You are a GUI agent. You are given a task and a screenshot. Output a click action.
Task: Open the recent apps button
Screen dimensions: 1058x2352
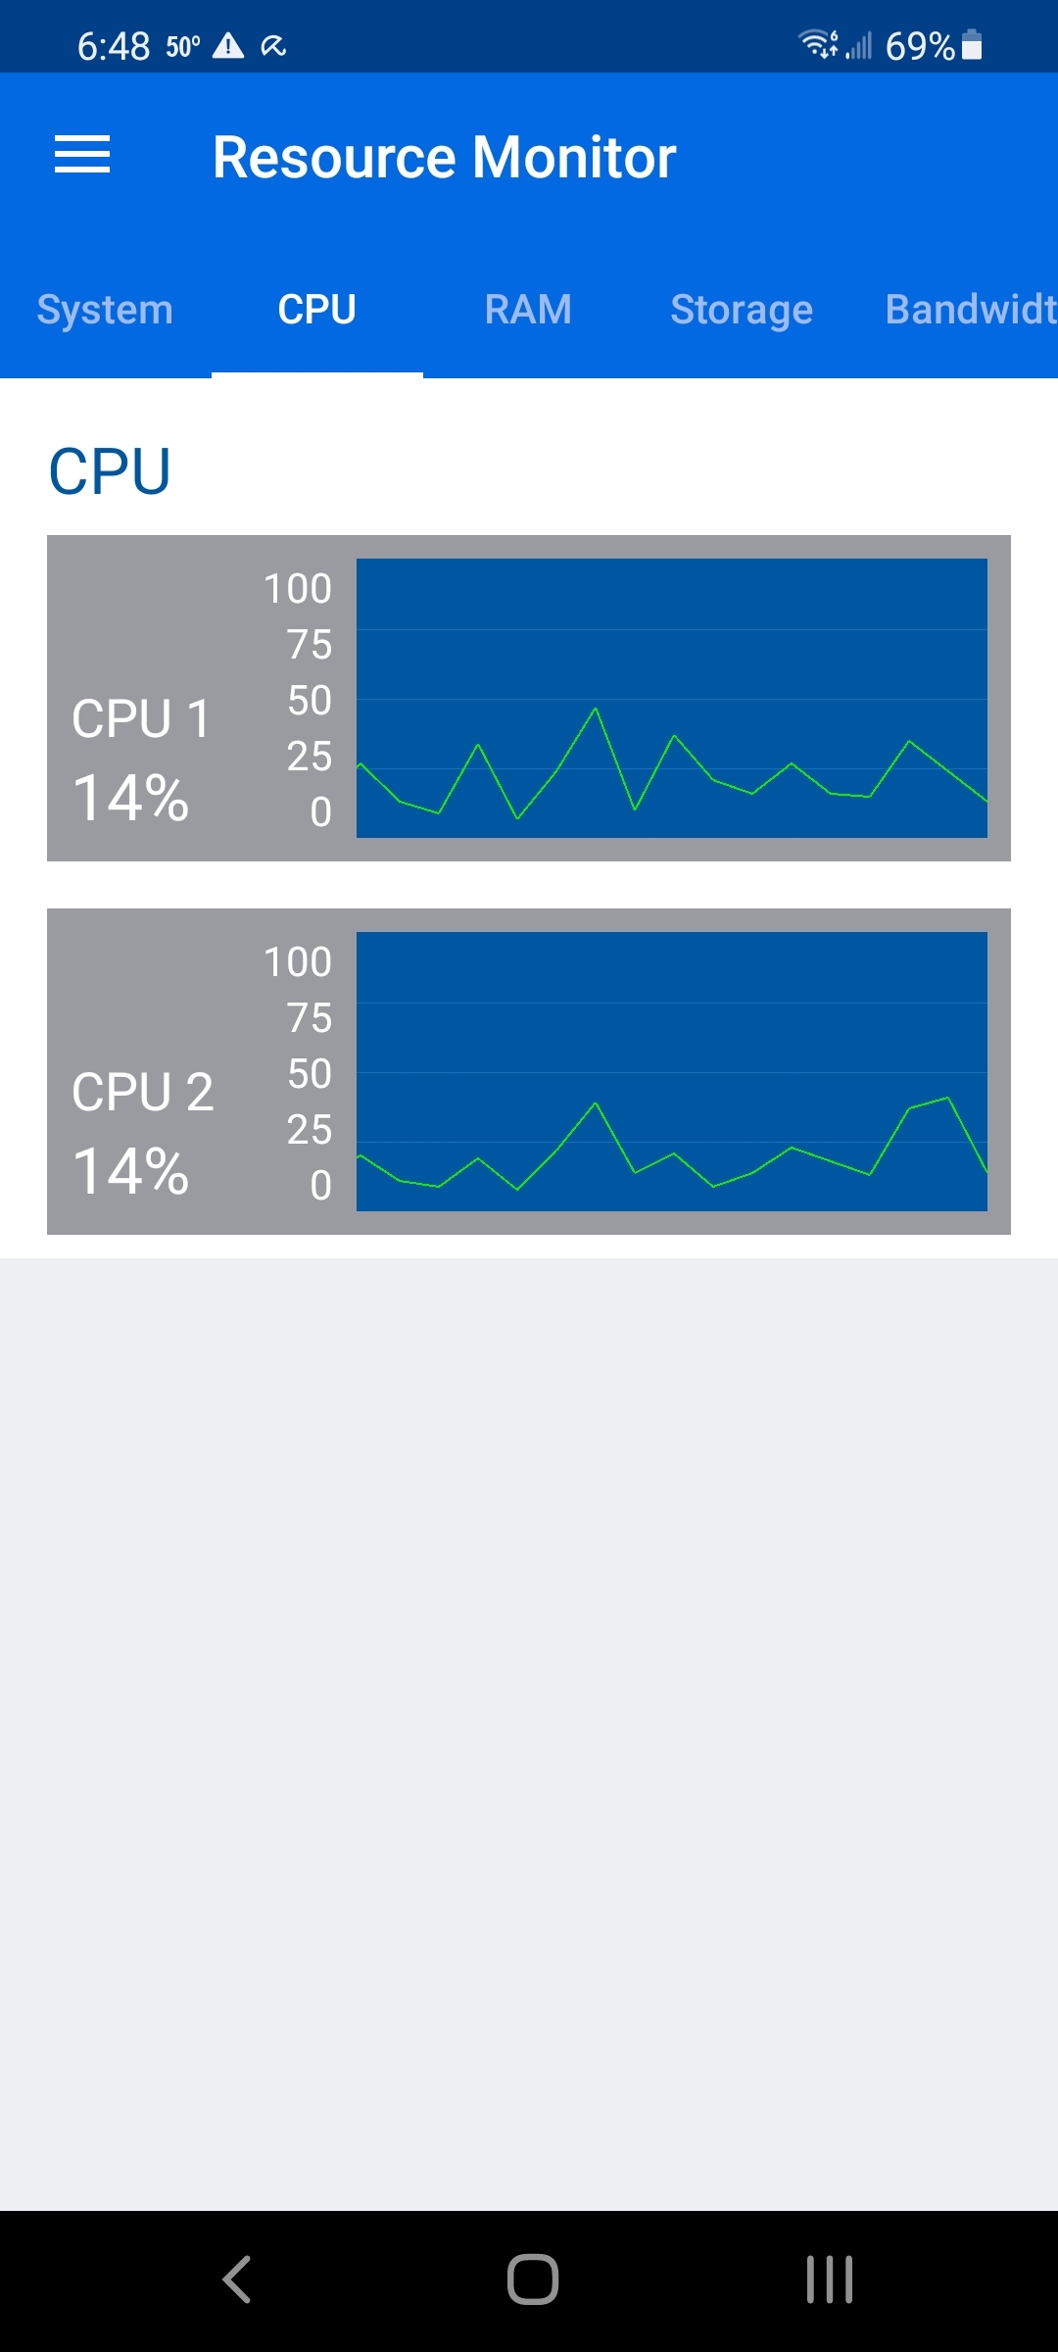point(830,2278)
